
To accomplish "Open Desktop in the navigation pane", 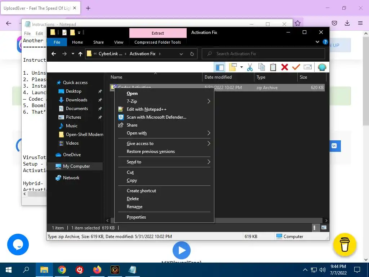I will pos(74,91).
